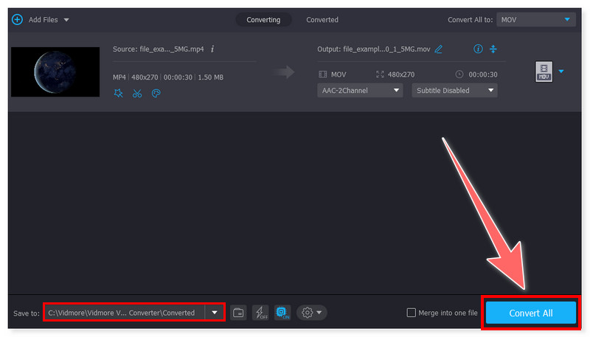Click the MOV output format icon

(544, 72)
